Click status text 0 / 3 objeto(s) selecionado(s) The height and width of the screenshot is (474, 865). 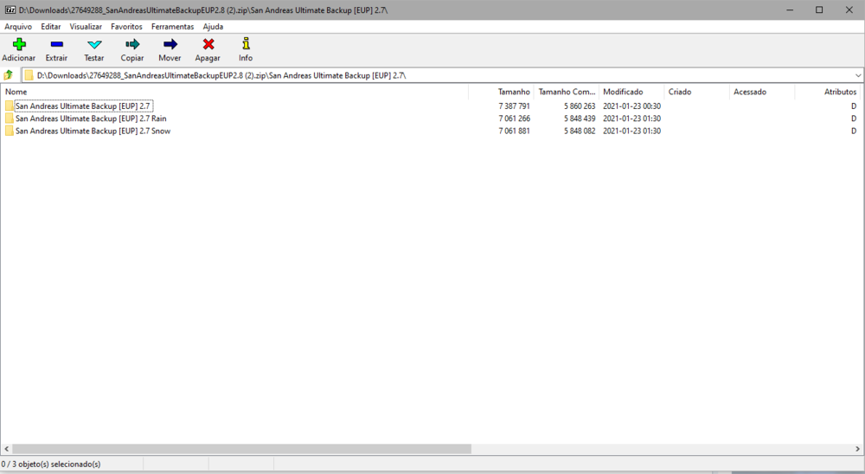(x=51, y=464)
